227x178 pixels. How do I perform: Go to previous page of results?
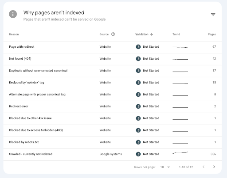(x=204, y=167)
